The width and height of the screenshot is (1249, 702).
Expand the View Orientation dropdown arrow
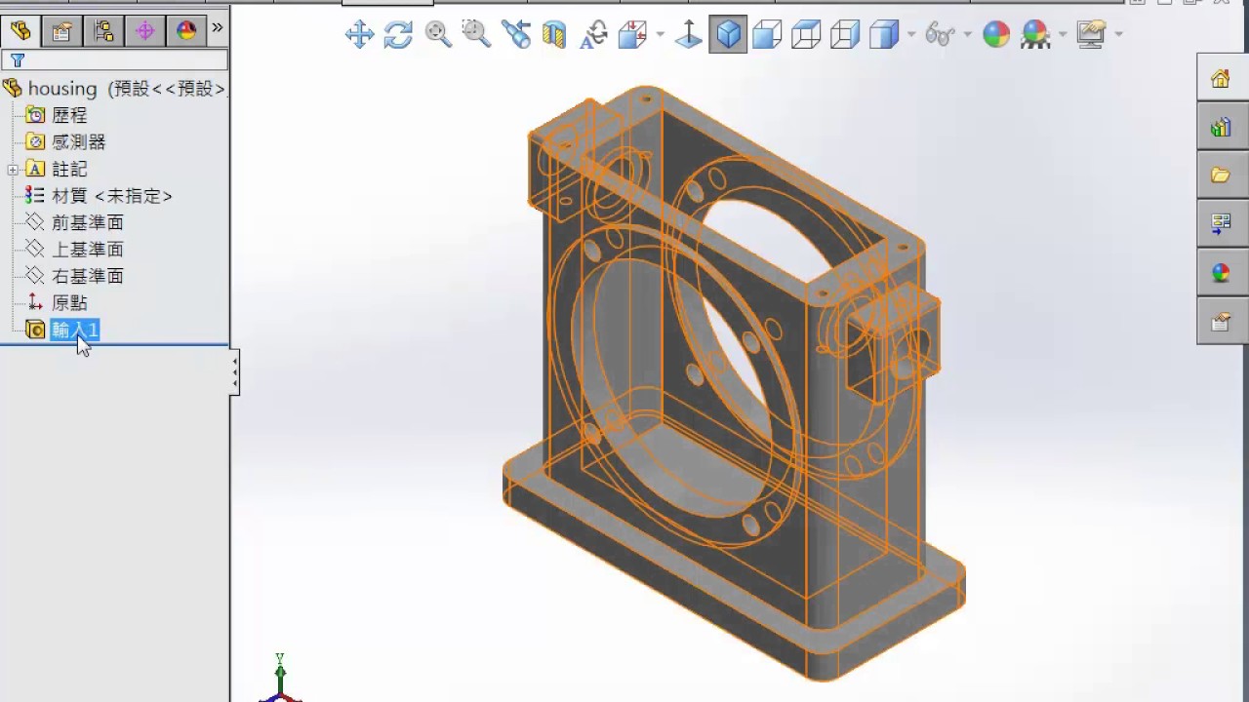point(661,36)
